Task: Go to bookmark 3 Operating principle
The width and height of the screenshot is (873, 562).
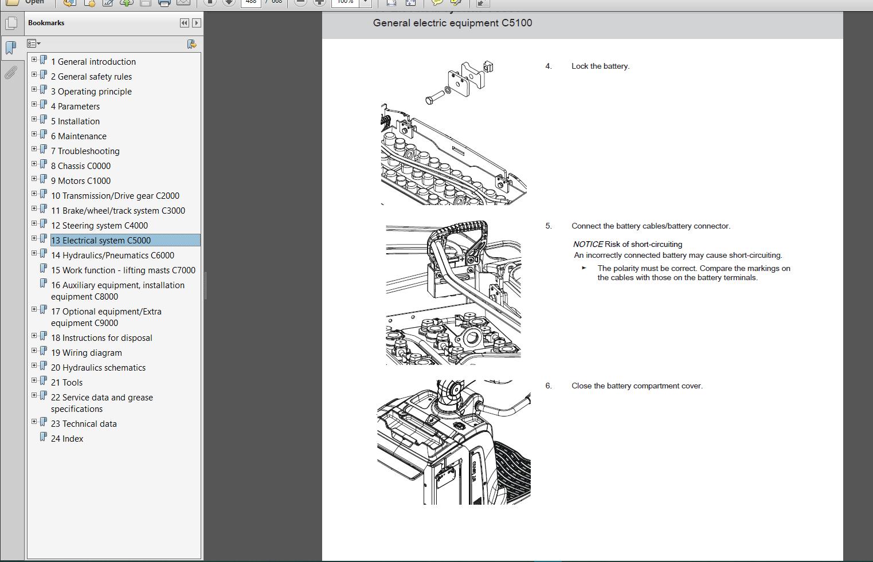Action: [91, 92]
